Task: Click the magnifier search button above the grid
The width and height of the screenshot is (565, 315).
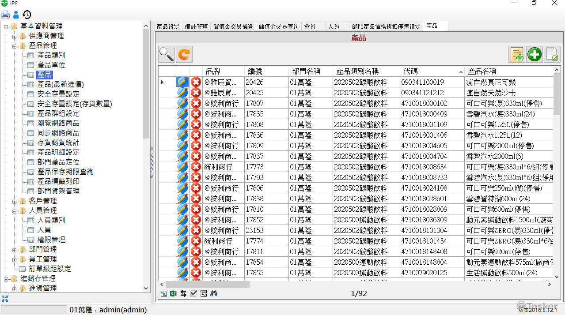Action: click(x=167, y=54)
